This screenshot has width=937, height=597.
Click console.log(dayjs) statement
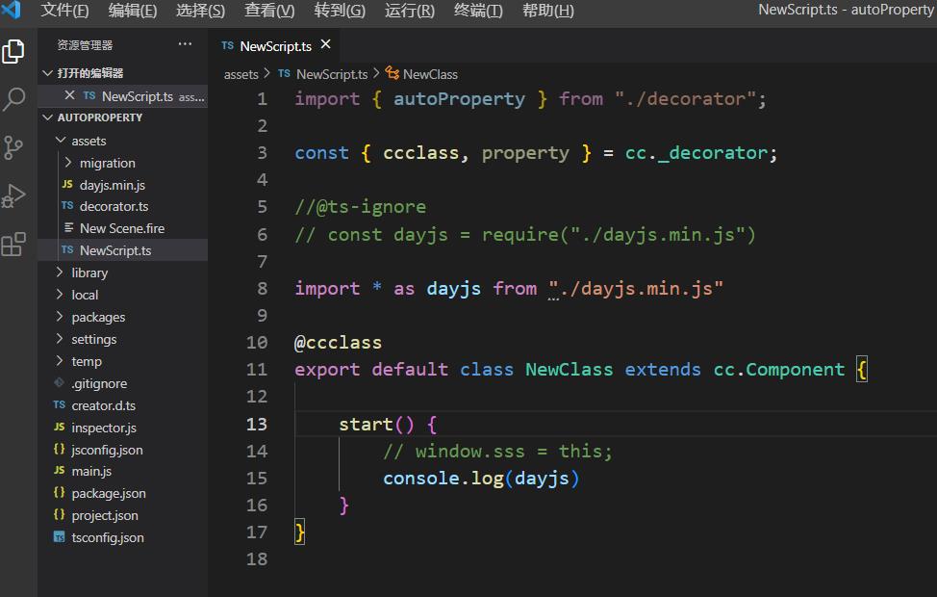(481, 479)
